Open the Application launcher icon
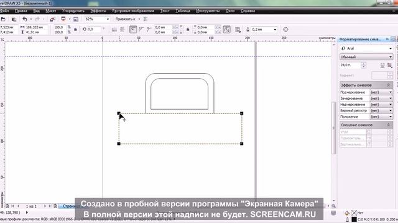Viewport: 398px width, 223px height. click(x=63, y=19)
